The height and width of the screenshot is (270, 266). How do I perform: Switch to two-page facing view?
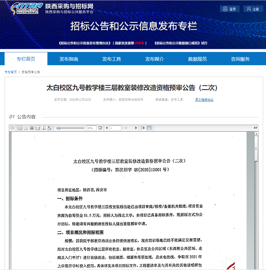[x=26, y=128]
